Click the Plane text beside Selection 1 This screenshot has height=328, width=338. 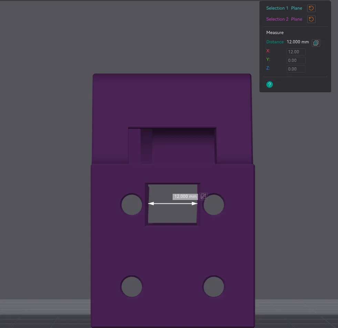click(297, 8)
